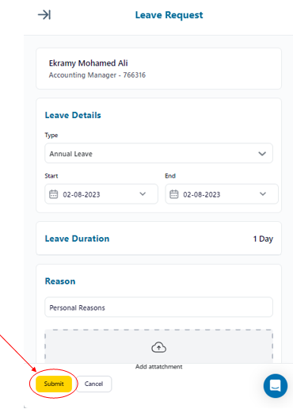Click the Ekramy Mohamed Ali employee card

(x=158, y=68)
